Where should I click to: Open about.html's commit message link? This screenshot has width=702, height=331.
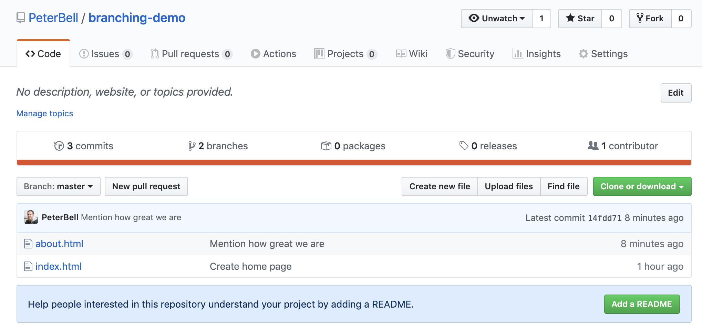tap(267, 244)
